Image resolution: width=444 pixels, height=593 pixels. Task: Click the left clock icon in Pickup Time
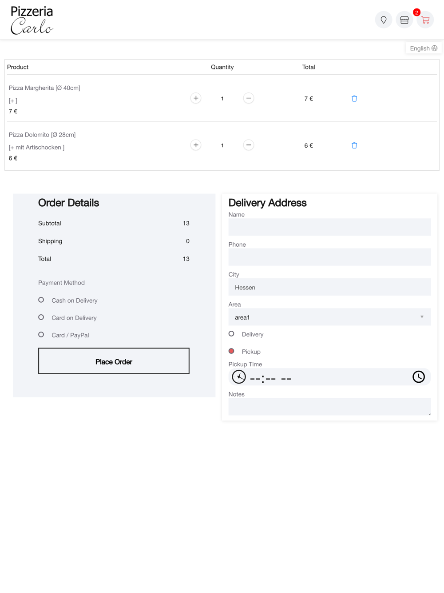239,377
